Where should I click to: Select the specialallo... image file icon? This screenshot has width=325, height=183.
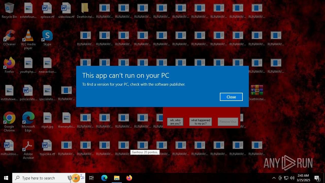47,93
